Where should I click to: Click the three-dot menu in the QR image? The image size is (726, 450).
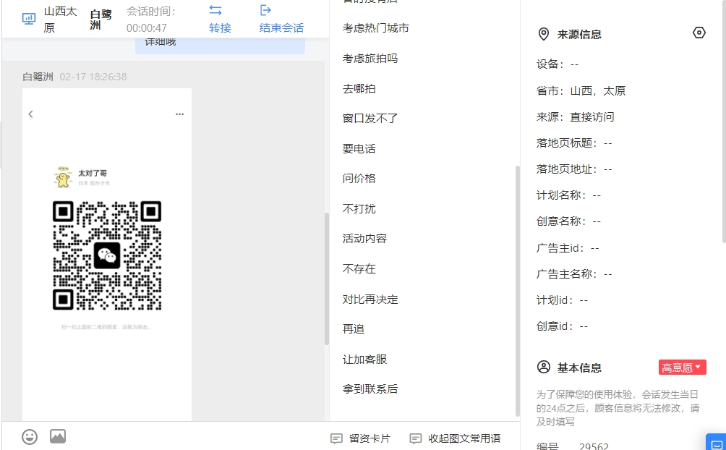pyautogui.click(x=179, y=114)
